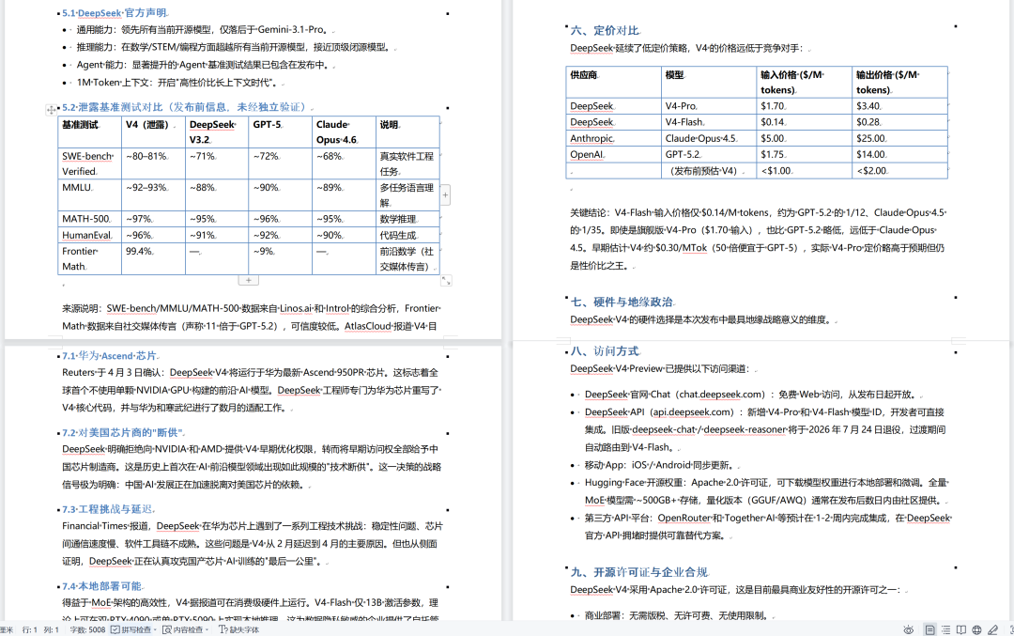Switch to web layout using the globe icon
The height and width of the screenshot is (636, 1014).
(976, 628)
